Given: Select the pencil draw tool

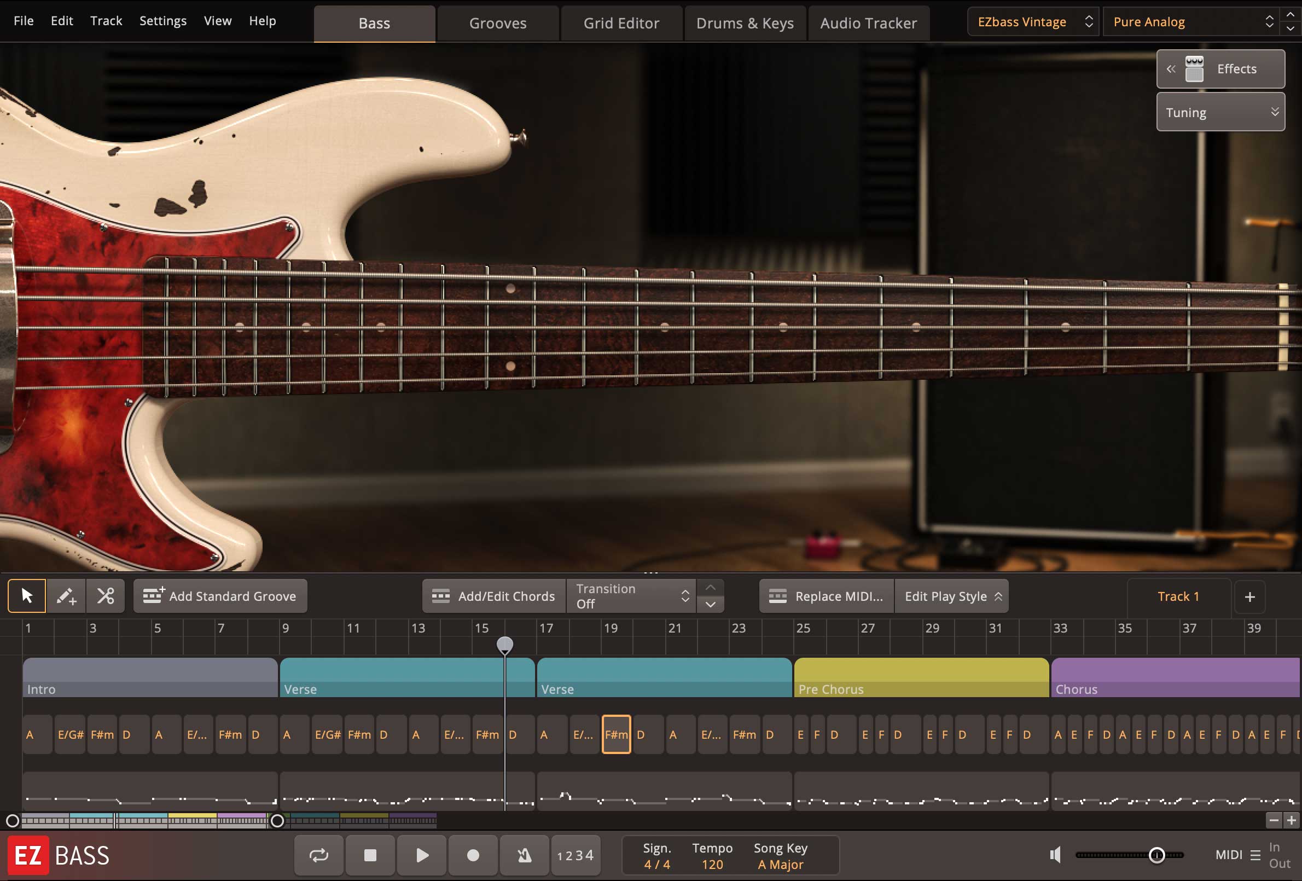Looking at the screenshot, I should pyautogui.click(x=66, y=596).
